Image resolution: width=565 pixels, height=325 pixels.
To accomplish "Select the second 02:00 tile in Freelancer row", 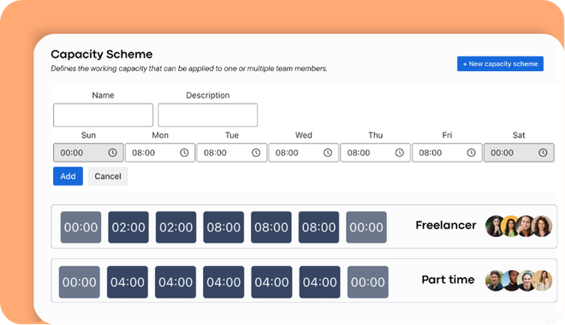I will (x=175, y=227).
